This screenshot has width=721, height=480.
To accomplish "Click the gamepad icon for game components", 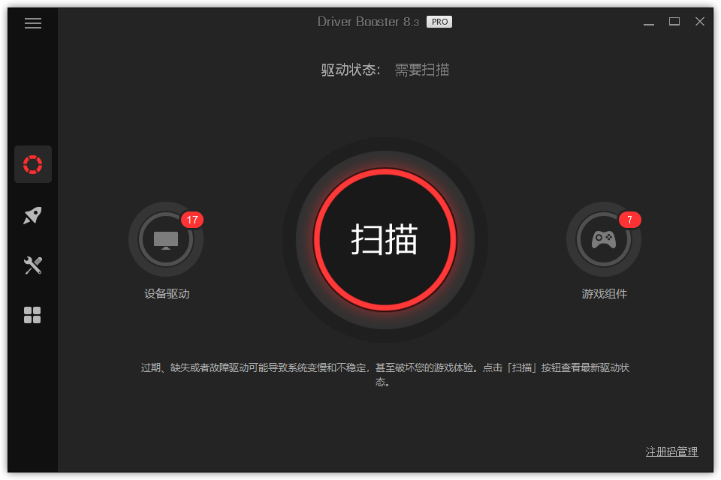I will [603, 239].
